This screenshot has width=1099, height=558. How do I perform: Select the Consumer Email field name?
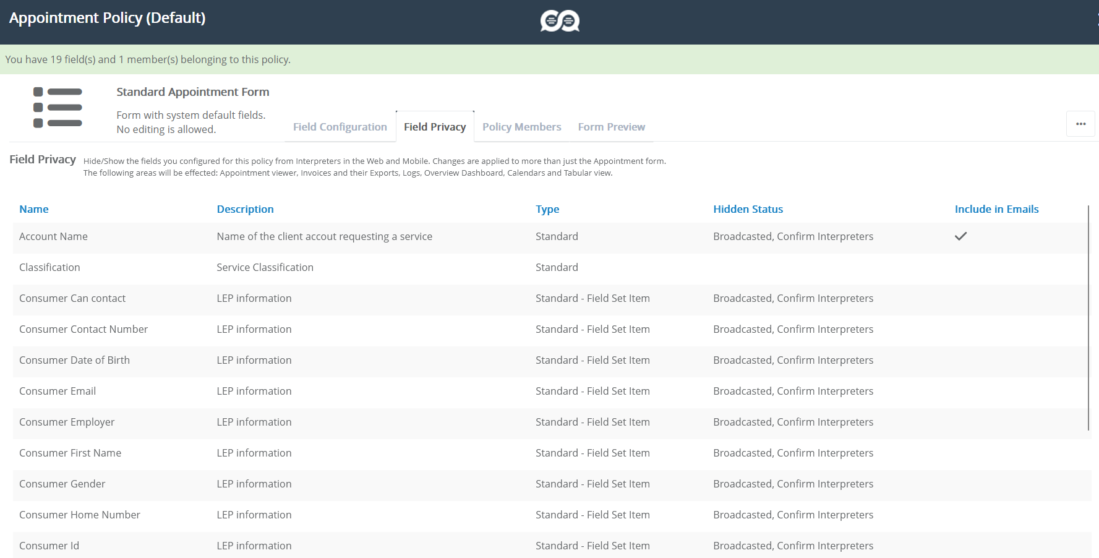click(x=58, y=391)
